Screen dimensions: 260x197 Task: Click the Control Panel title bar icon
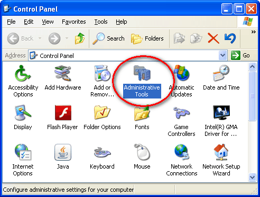coord(7,8)
